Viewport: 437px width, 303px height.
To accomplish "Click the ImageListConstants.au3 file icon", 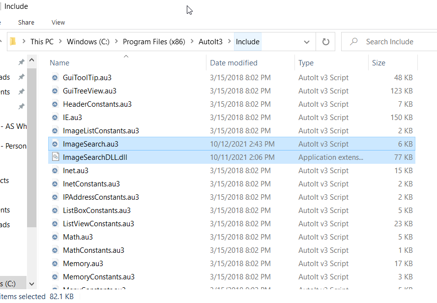I will 55,130.
